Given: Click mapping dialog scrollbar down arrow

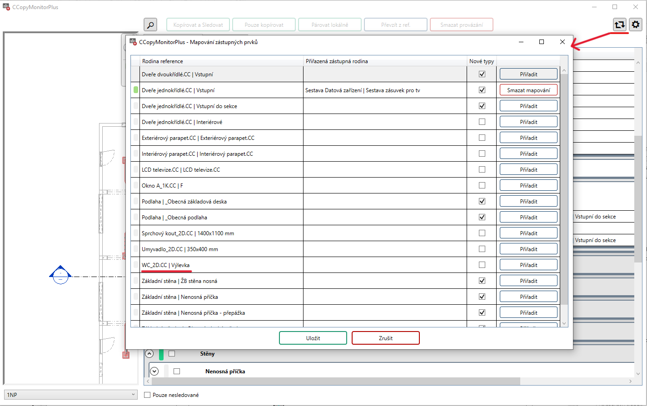Looking at the screenshot, I should coord(564,323).
